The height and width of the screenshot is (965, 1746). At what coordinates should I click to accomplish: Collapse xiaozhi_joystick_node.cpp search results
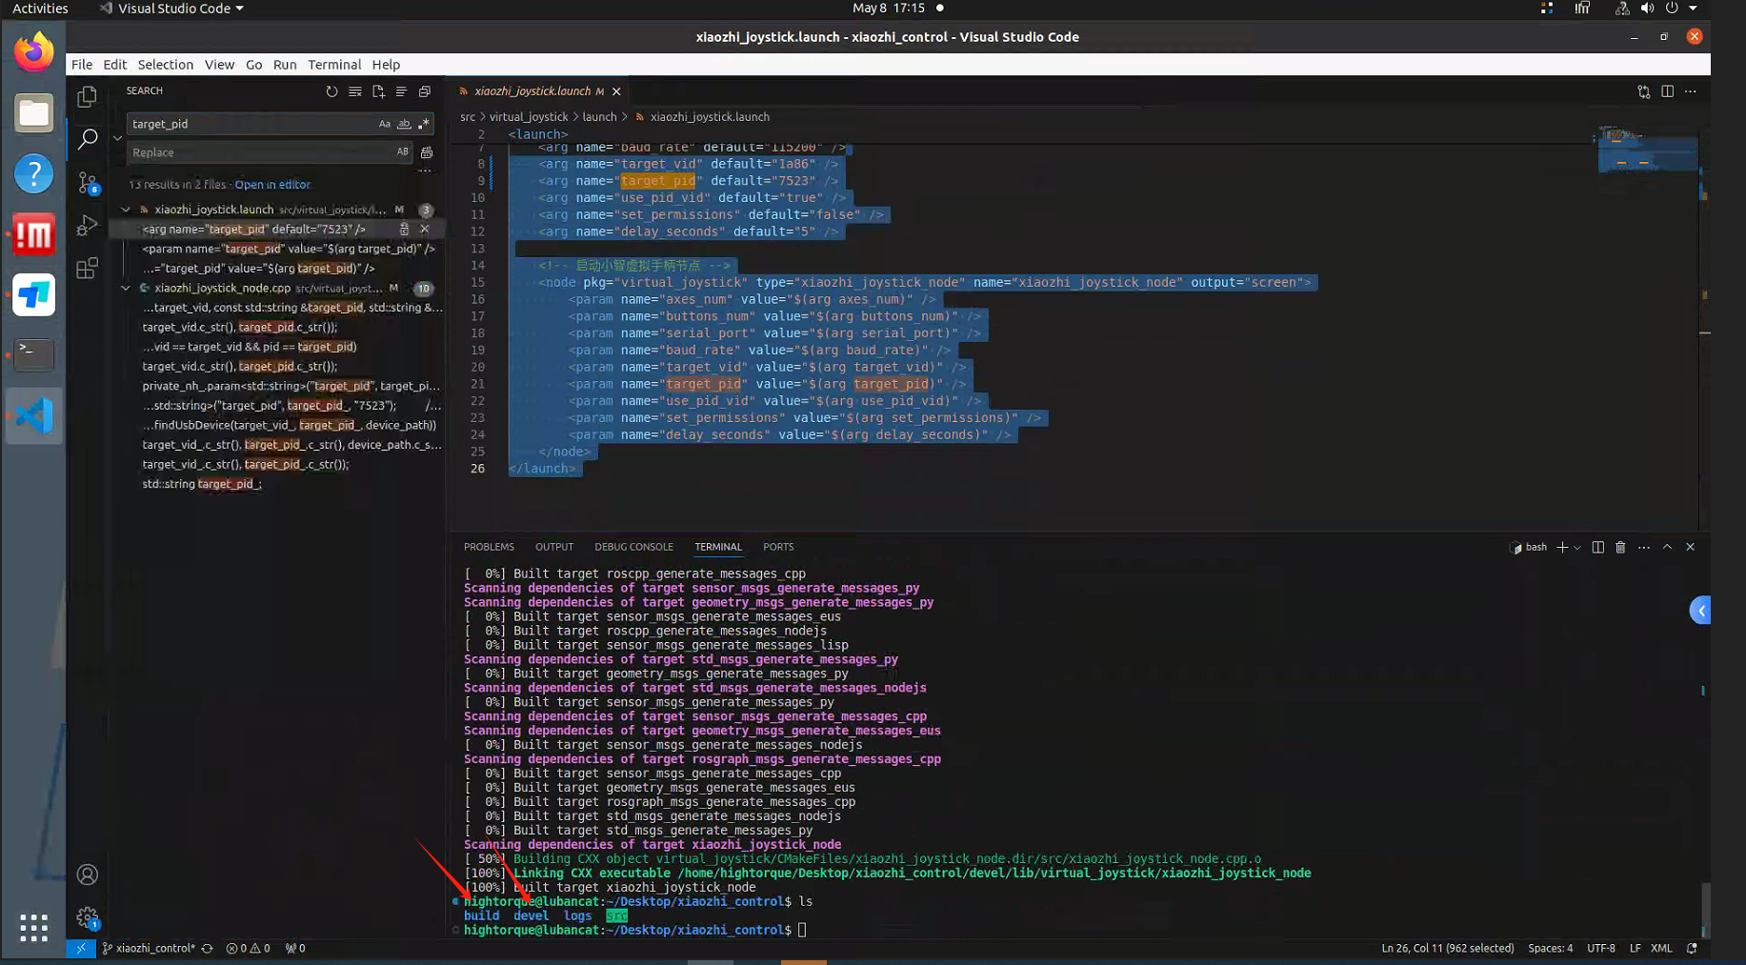(126, 288)
